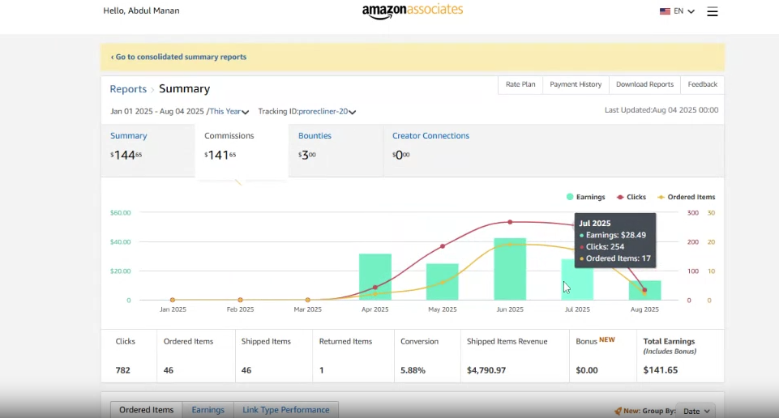Screen dimensions: 779x418
Task: Expand the EN language dropdown
Action: (x=684, y=11)
